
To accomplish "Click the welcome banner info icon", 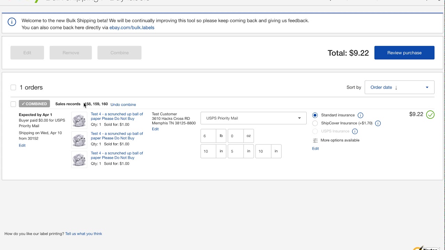I will tap(12, 22).
